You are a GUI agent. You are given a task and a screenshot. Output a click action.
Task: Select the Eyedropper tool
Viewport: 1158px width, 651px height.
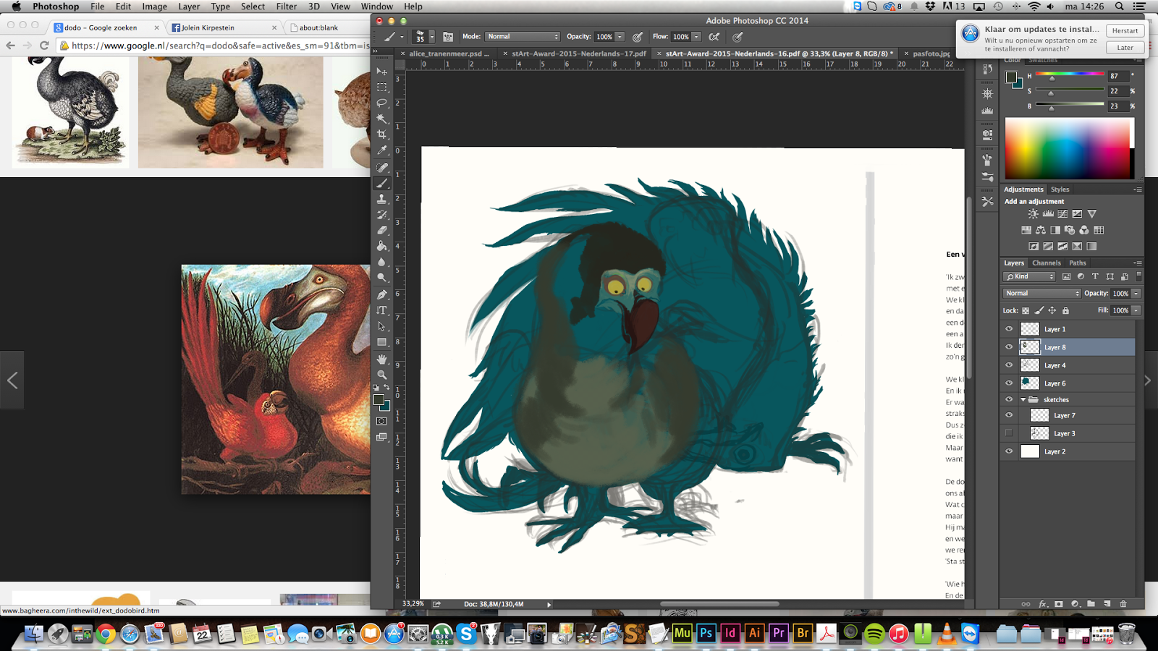(x=381, y=150)
